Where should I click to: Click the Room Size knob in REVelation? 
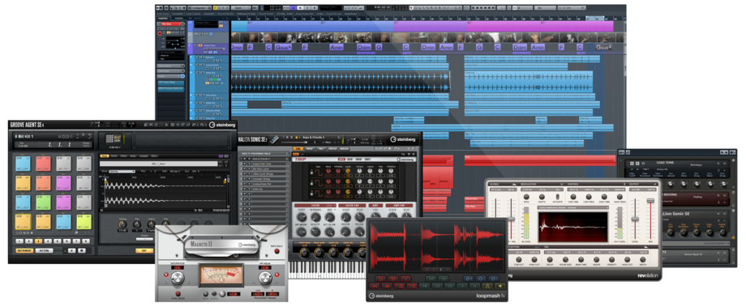coord(566,259)
